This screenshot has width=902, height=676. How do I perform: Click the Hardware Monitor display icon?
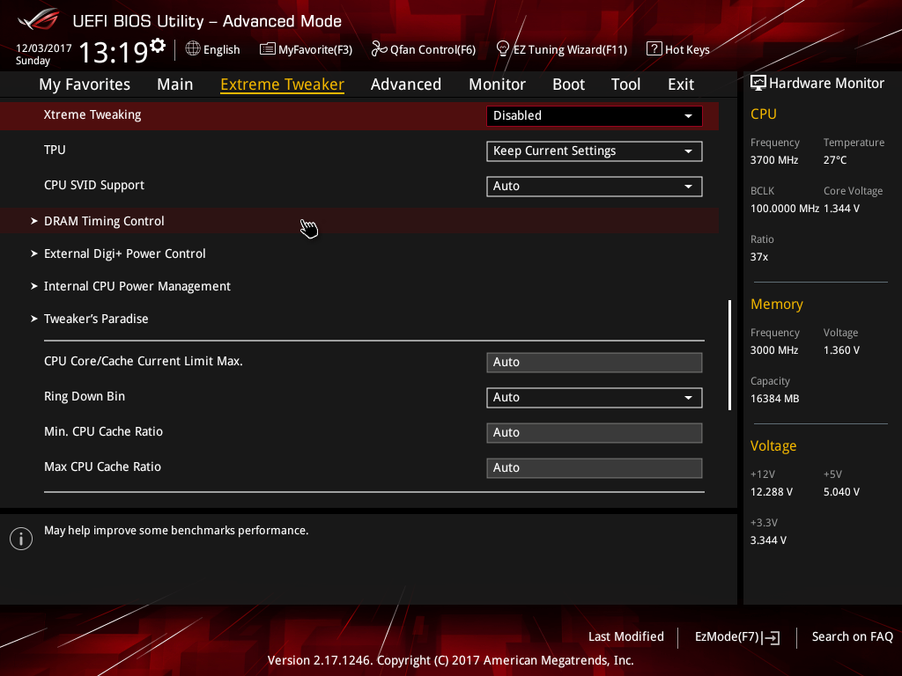[x=758, y=84]
